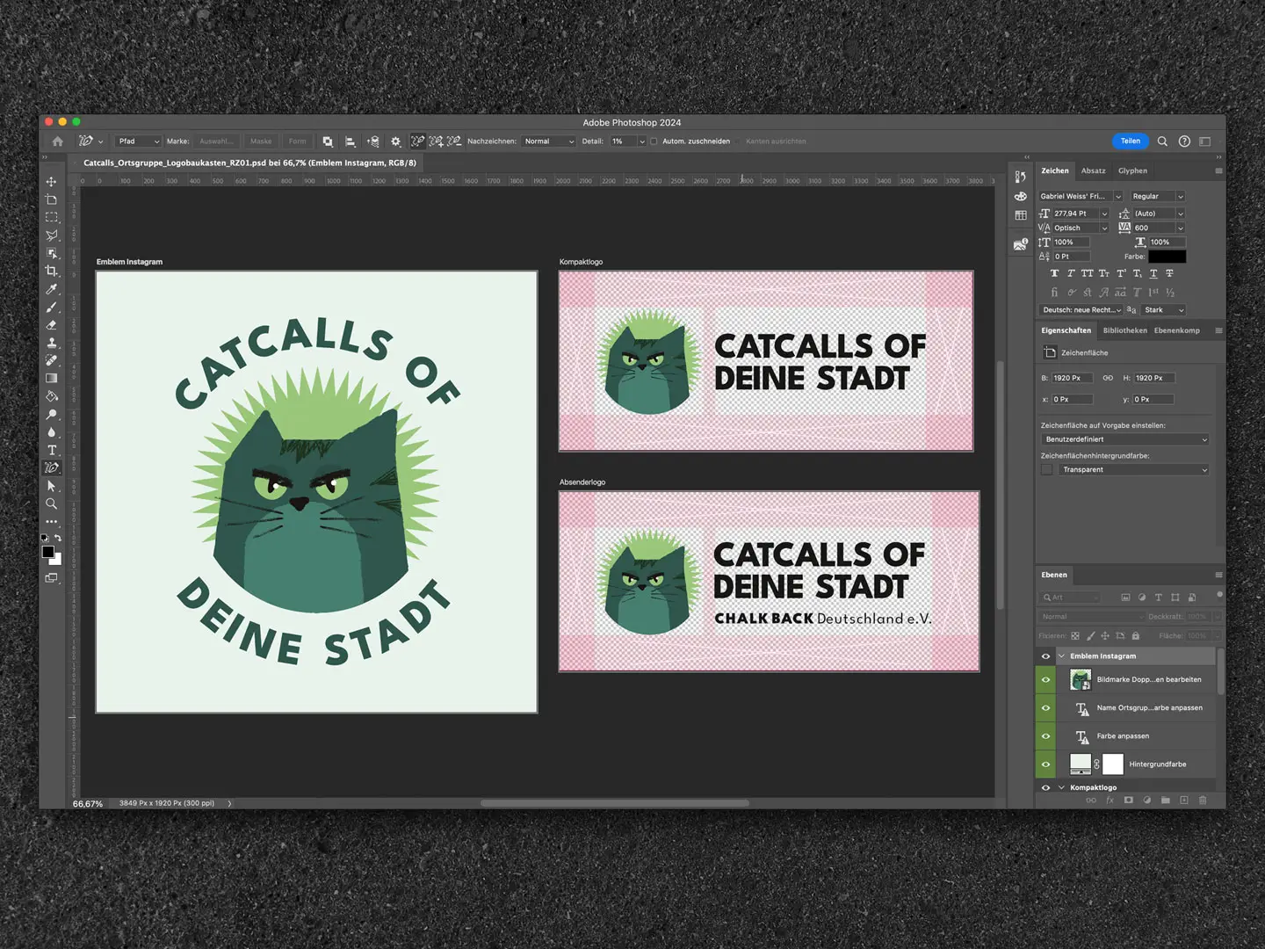Open the Normal blend mode dropdown
This screenshot has height=949, width=1265.
pyautogui.click(x=1092, y=616)
